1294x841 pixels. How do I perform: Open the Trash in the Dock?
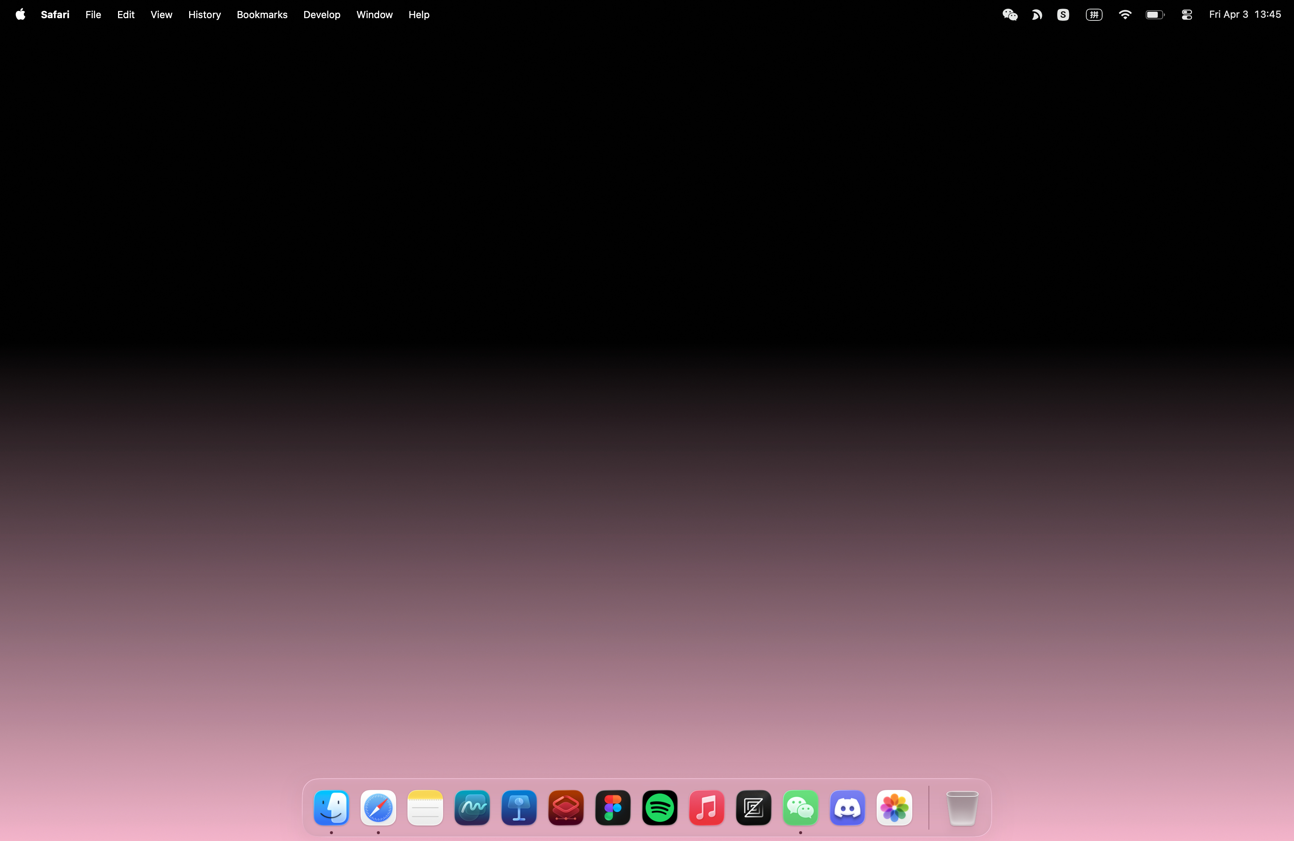[962, 808]
